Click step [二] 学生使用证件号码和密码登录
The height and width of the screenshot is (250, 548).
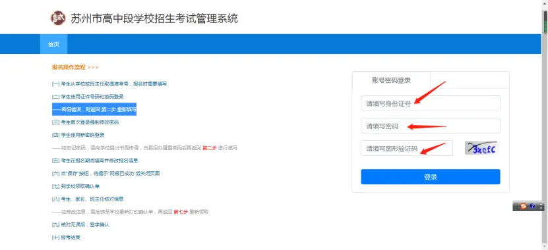pos(88,97)
